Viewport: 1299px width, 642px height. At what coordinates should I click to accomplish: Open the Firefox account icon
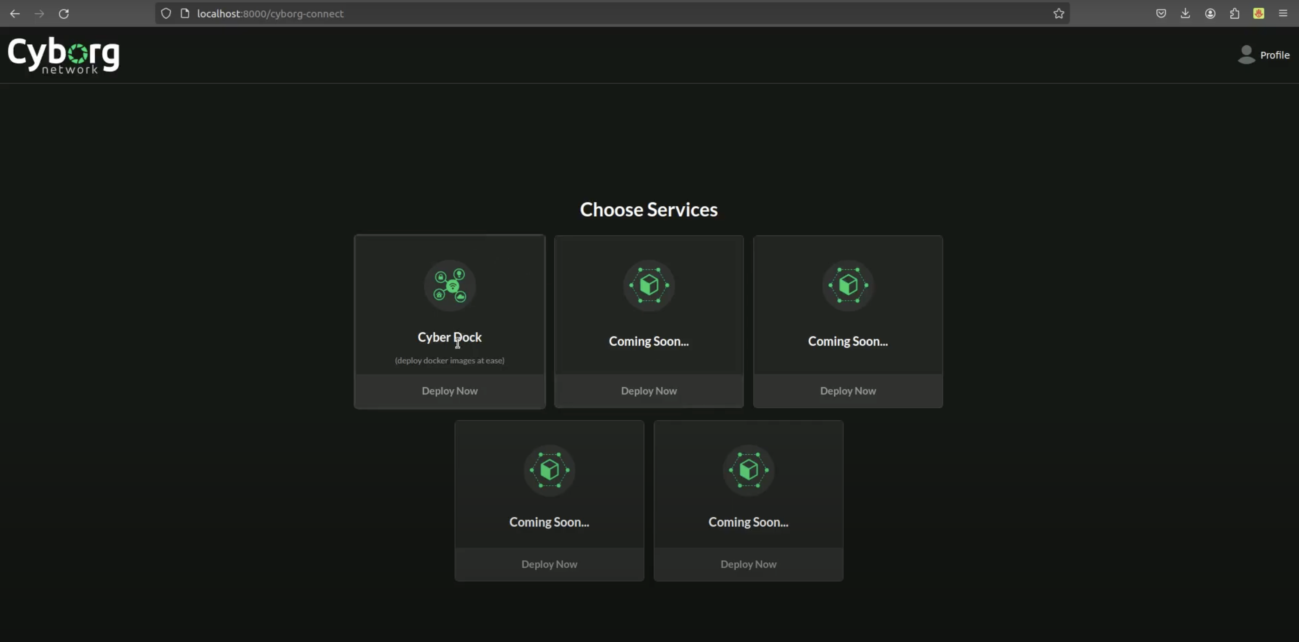click(x=1210, y=14)
